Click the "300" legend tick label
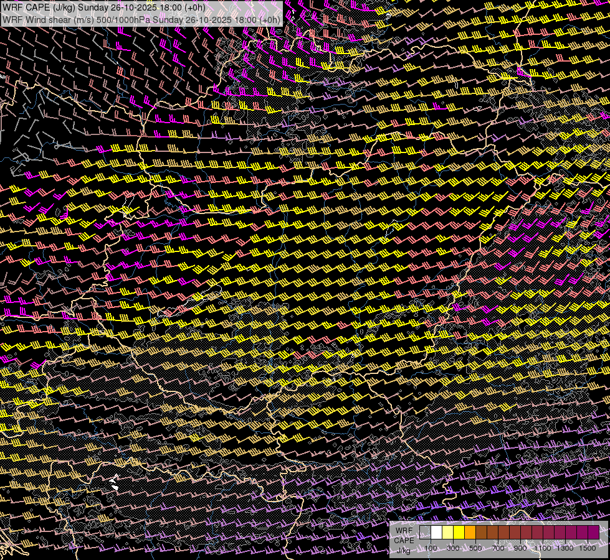 (x=453, y=548)
